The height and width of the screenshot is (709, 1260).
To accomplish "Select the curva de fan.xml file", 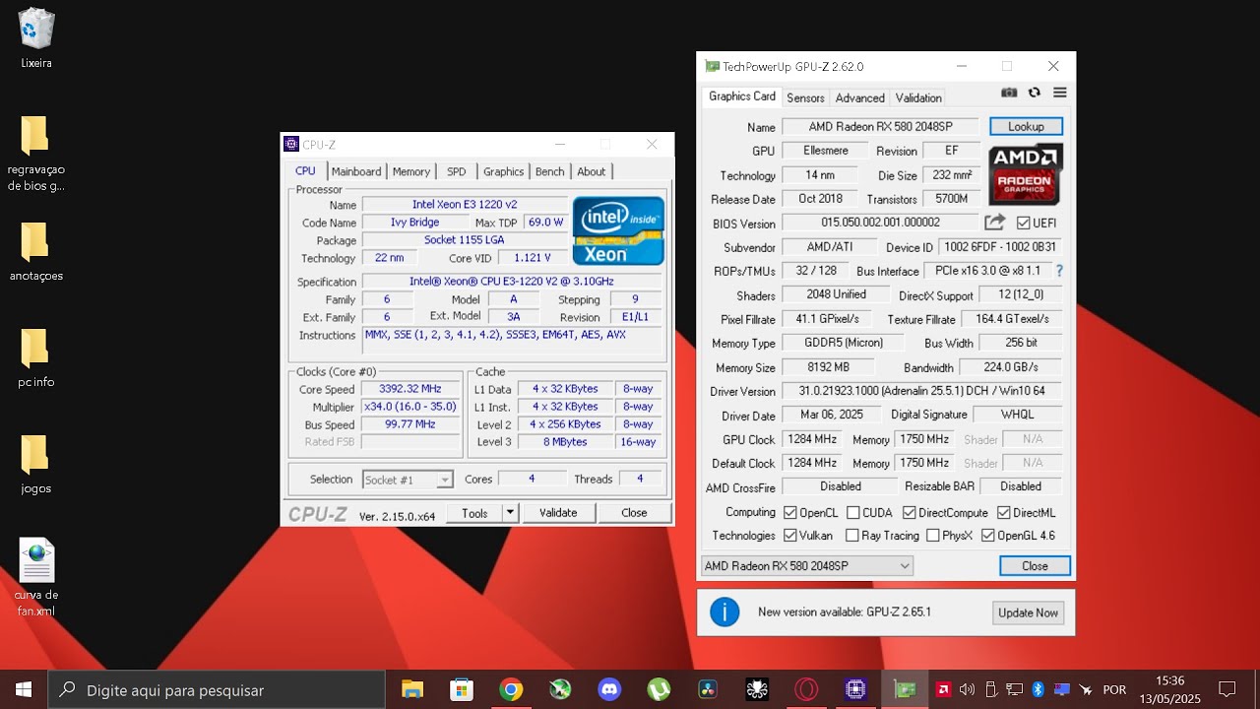I will [36, 578].
